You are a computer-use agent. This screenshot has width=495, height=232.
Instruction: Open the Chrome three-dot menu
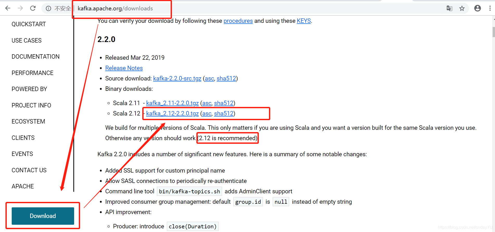point(490,8)
